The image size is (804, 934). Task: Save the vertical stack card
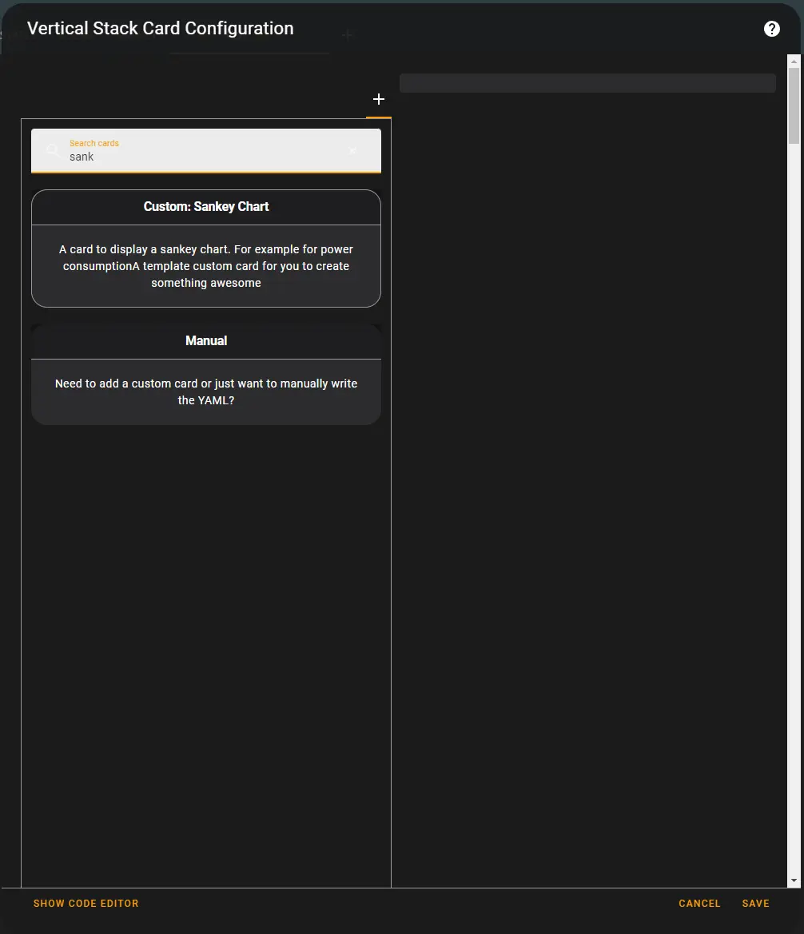point(755,904)
